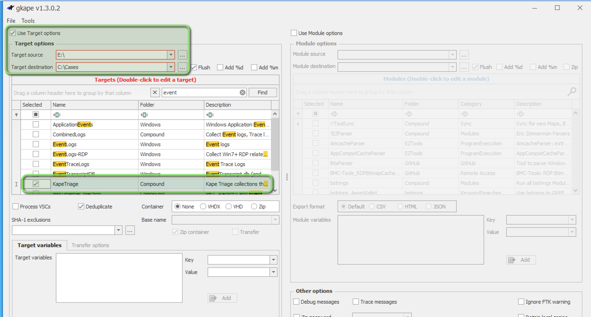Open the Target destination dropdown
Image resolution: width=591 pixels, height=317 pixels.
click(171, 67)
